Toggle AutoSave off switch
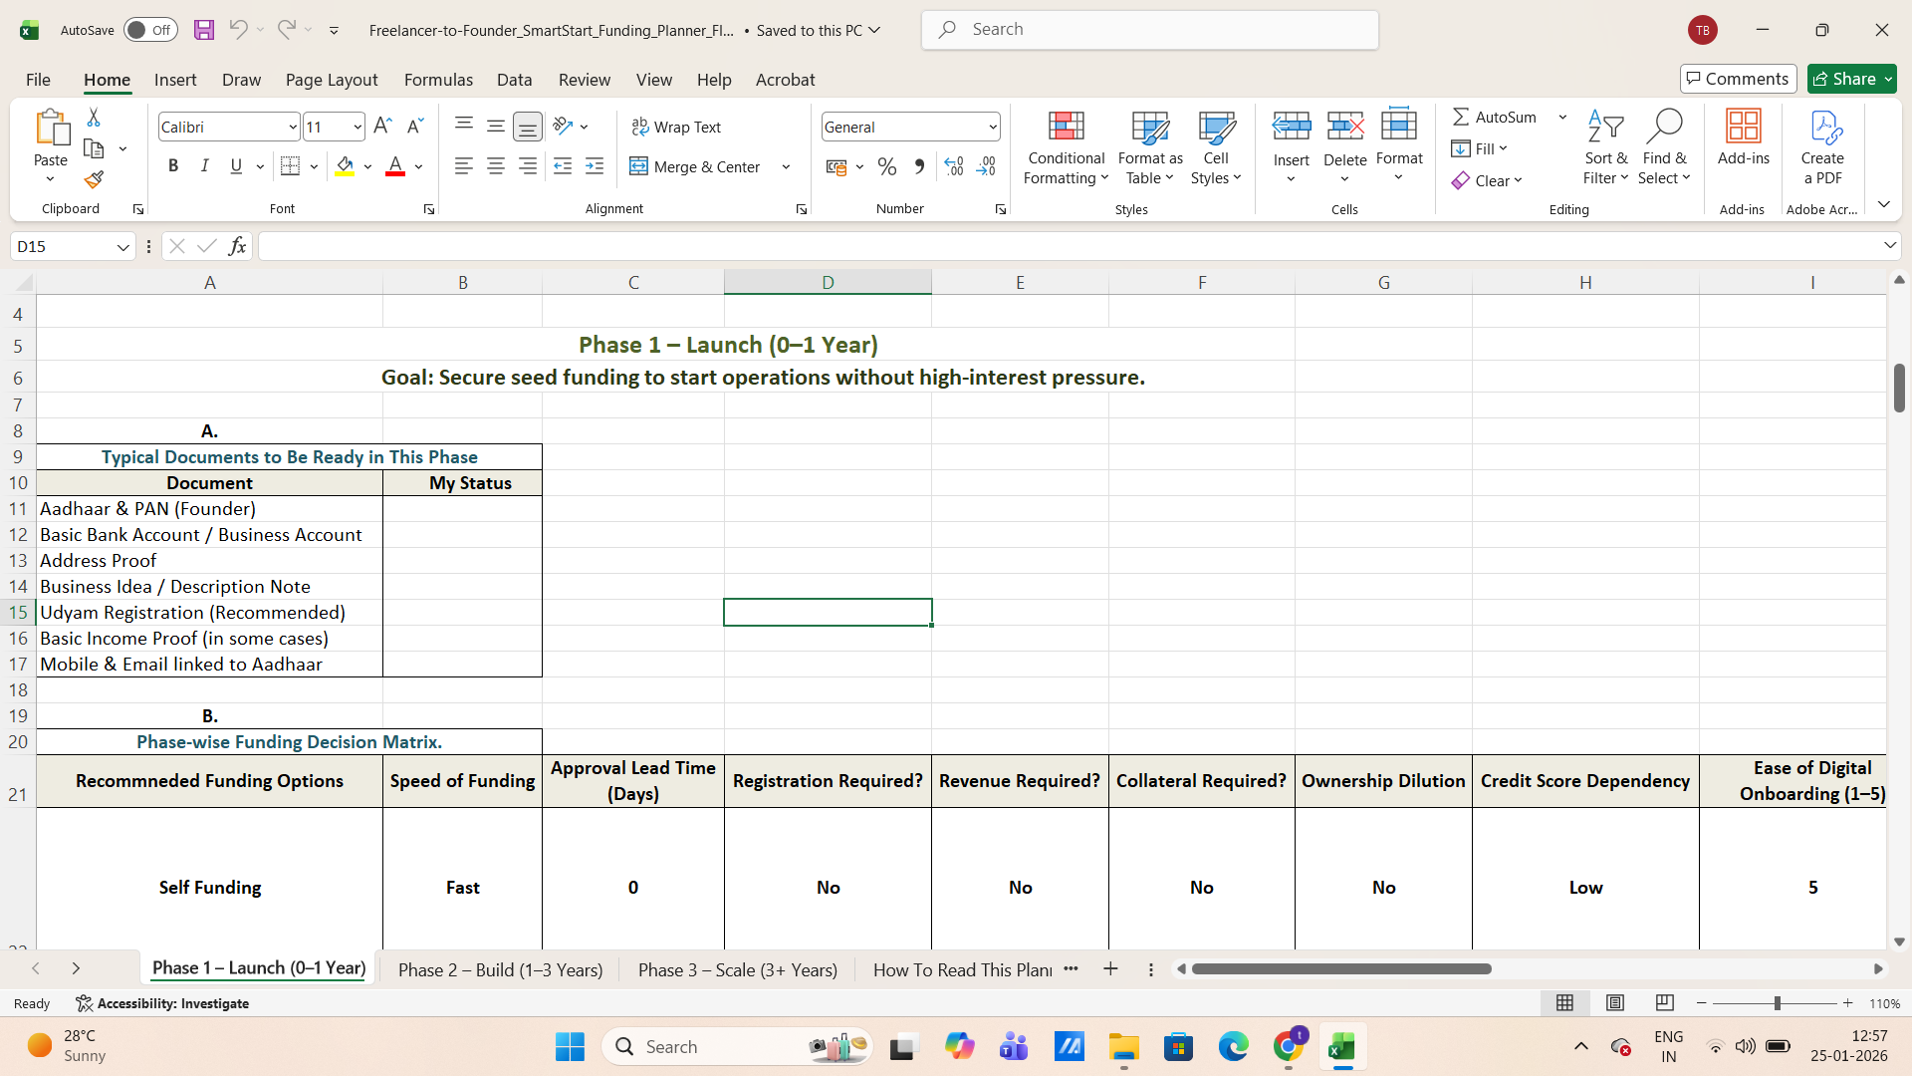This screenshot has width=1912, height=1076. 149,30
